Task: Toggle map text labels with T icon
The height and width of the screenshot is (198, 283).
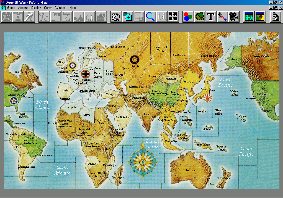Action: coord(211,17)
